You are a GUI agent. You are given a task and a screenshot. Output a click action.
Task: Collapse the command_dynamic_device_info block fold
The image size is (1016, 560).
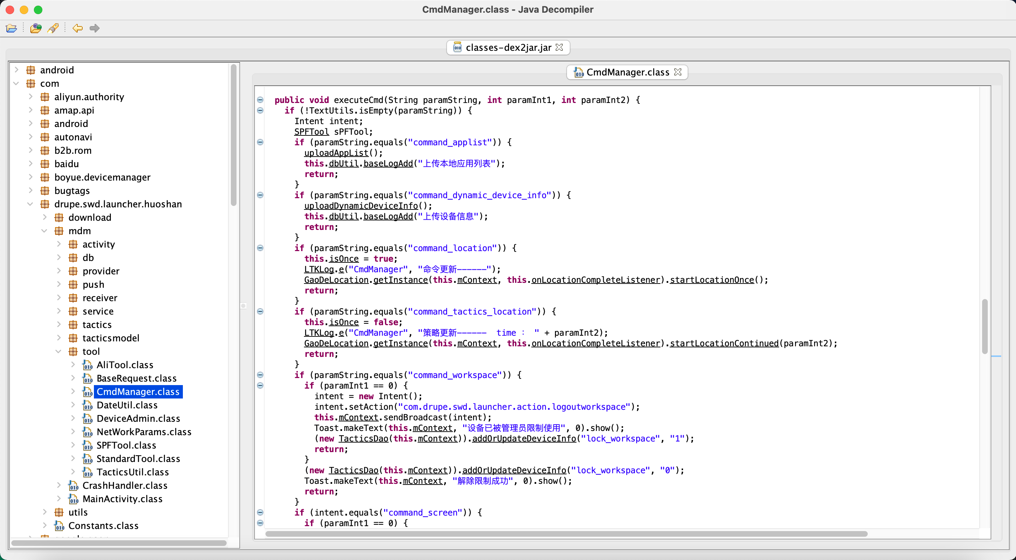point(260,195)
